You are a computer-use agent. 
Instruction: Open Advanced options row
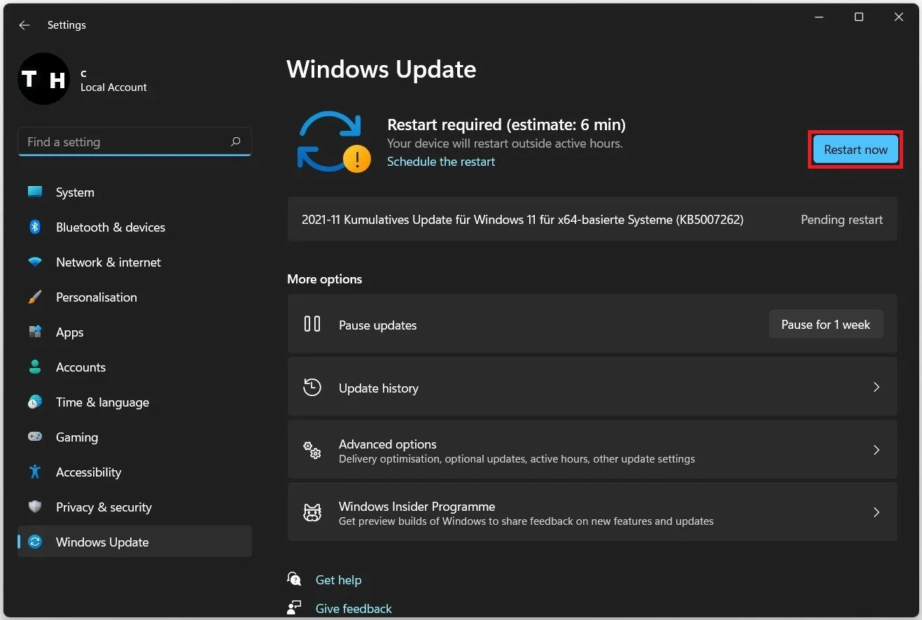coord(592,450)
